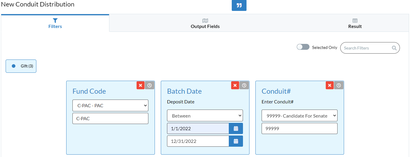Image resolution: width=415 pixels, height=157 pixels.
Task: Click the 99999 conduit number field
Action: 299,128
